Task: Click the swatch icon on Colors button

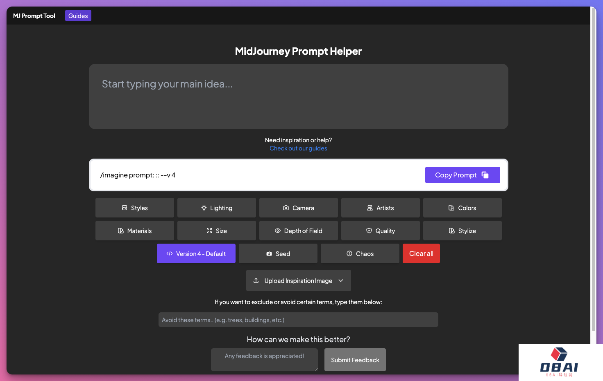Action: (451, 208)
